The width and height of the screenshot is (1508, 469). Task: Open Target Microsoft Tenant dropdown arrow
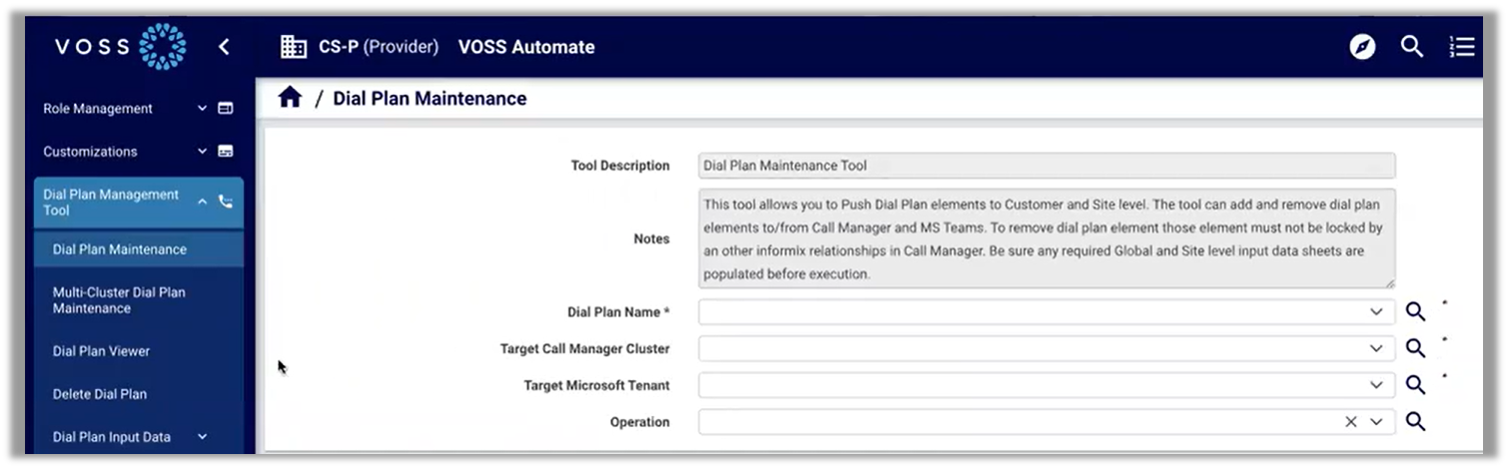1376,385
